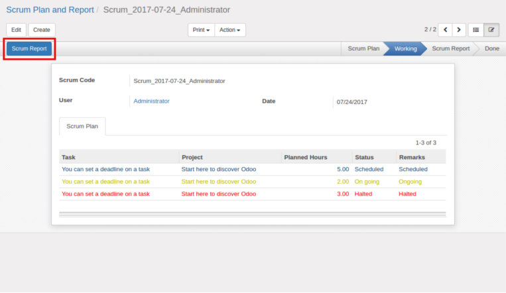Click the blue Scrum Report button

point(29,48)
